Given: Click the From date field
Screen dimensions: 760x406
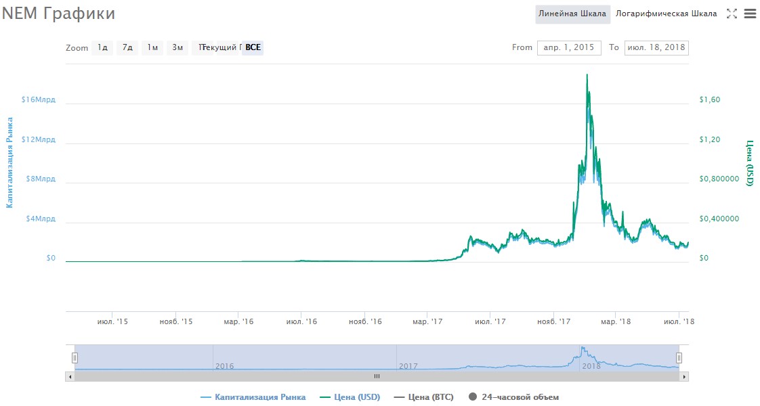Looking at the screenshot, I should (568, 47).
